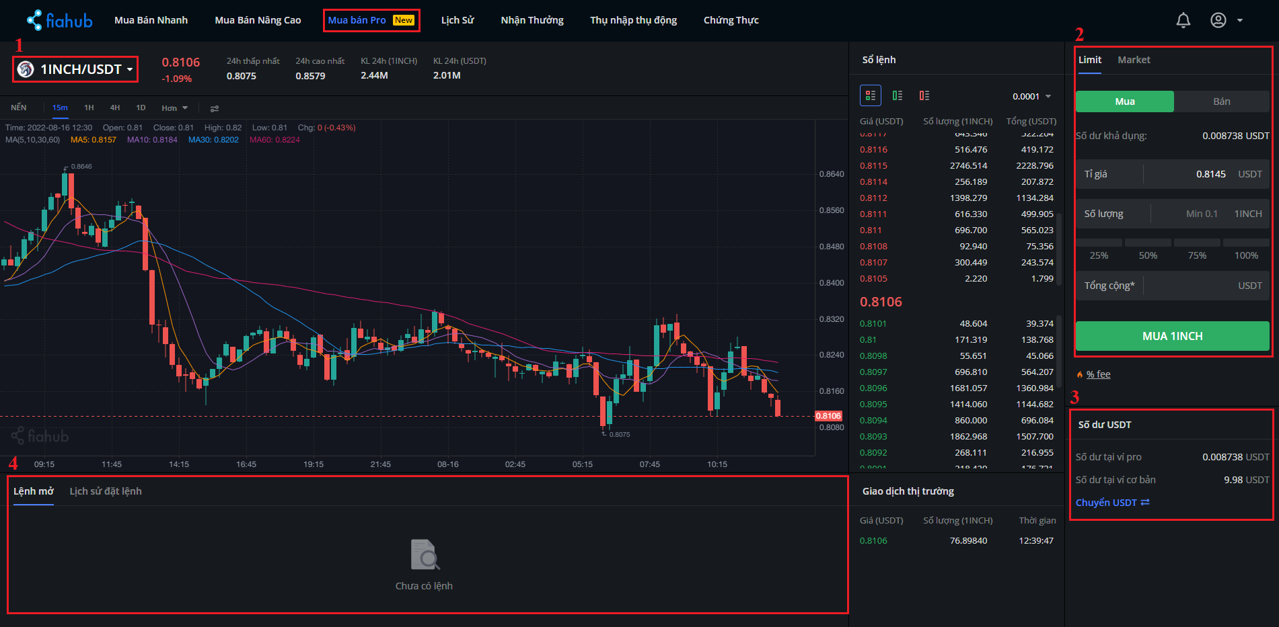This screenshot has width=1279, height=627.
Task: Click the Fiahub logo
Action: [59, 20]
